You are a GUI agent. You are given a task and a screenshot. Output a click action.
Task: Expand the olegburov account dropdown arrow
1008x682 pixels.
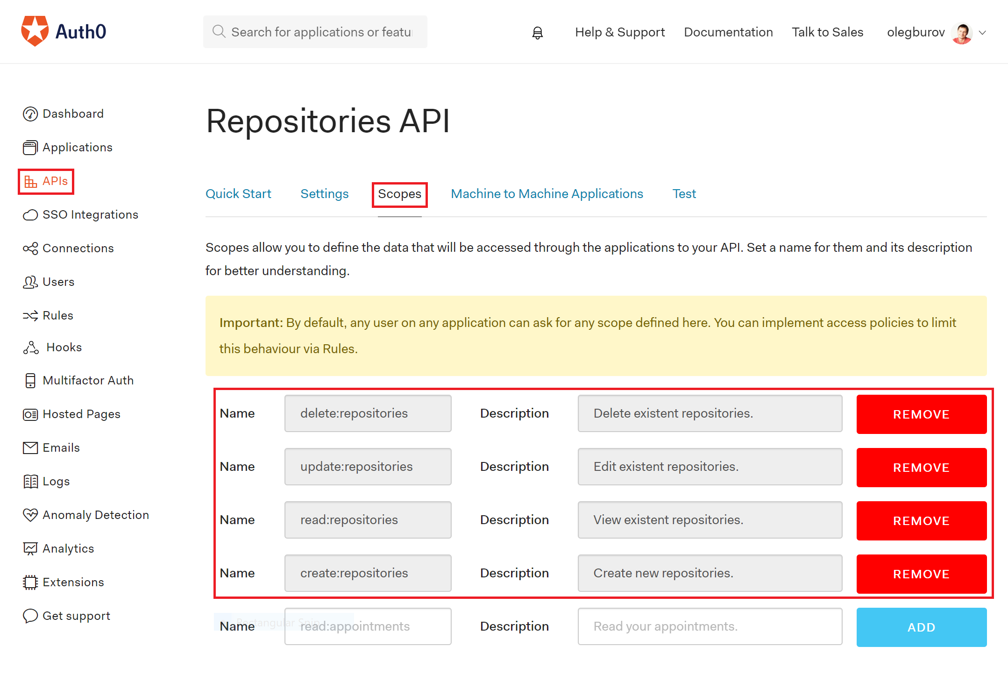pyautogui.click(x=982, y=33)
